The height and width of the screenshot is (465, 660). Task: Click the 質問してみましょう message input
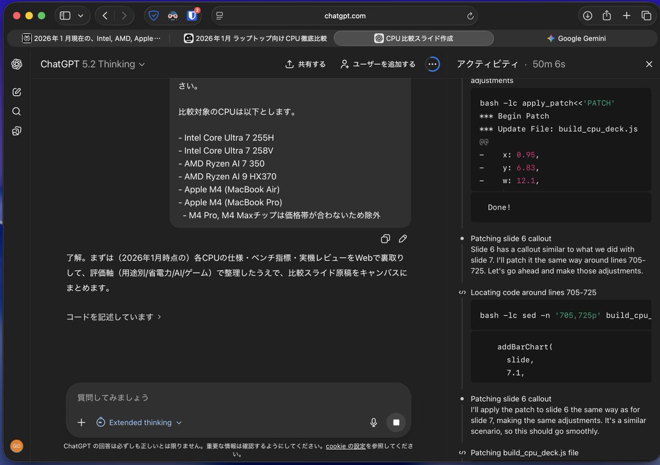tap(238, 397)
